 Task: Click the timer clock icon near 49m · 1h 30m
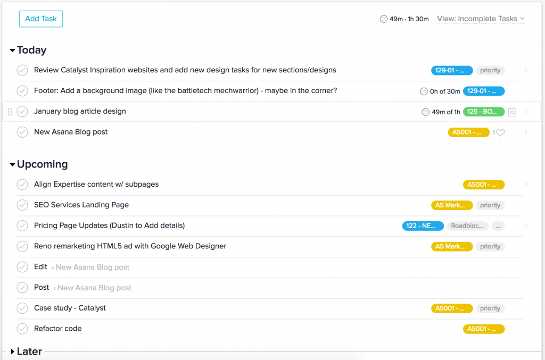point(383,18)
